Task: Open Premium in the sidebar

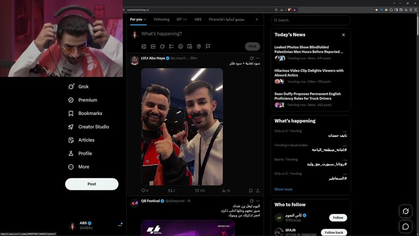Action: pyautogui.click(x=82, y=100)
